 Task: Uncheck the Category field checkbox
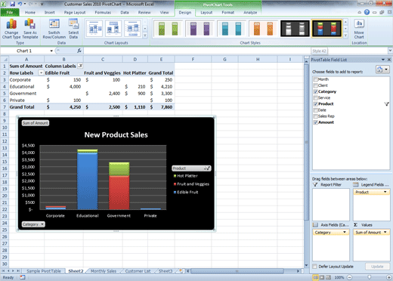[315, 91]
